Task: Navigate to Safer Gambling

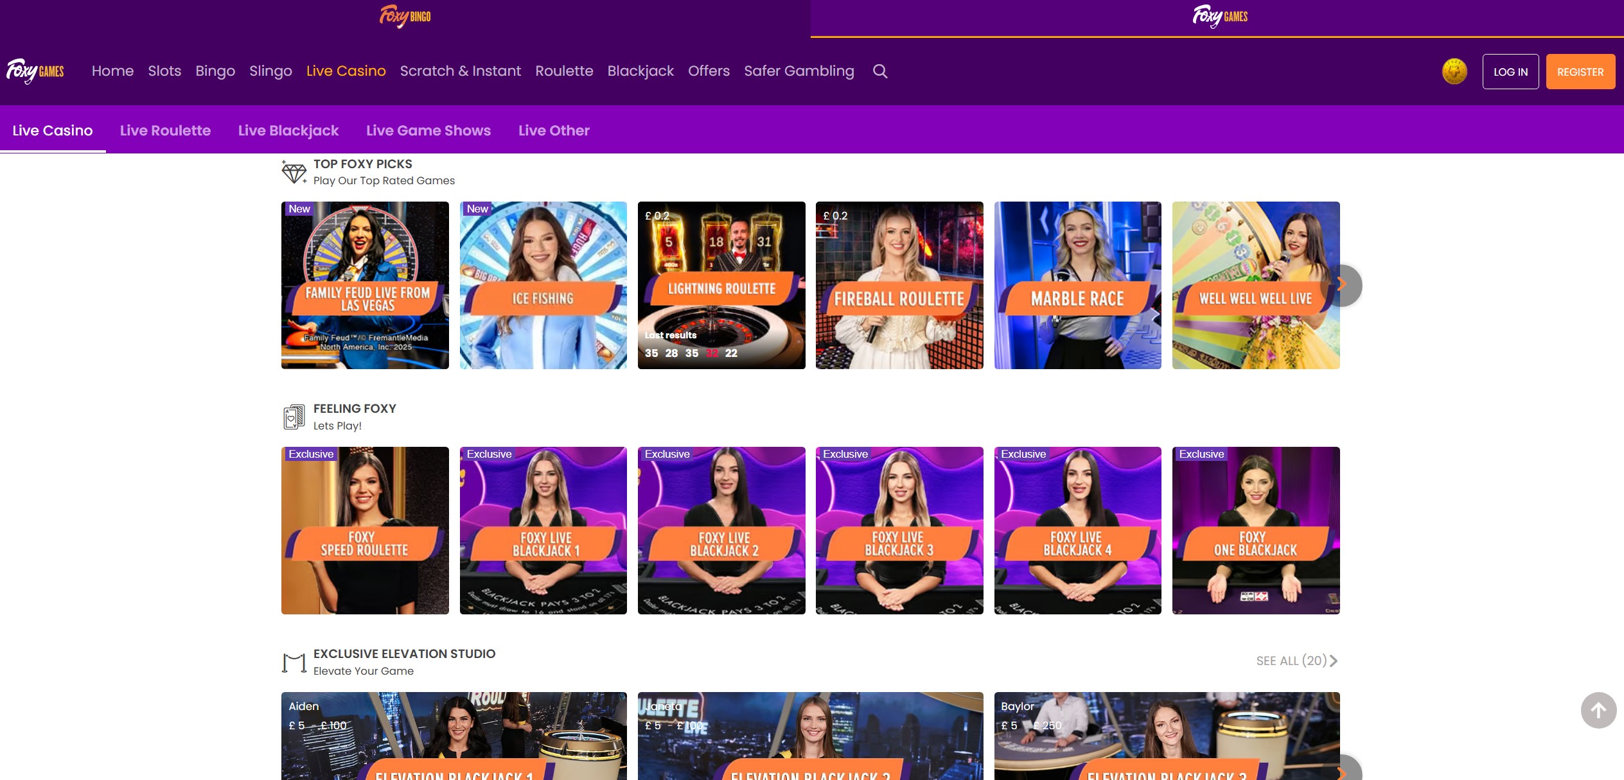Action: click(799, 71)
